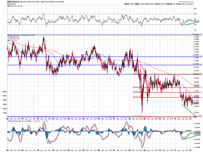Image resolution: width=203 pixels, height=152 pixels.
Task: Click the volume bars icon in the legend
Action: 8,41
